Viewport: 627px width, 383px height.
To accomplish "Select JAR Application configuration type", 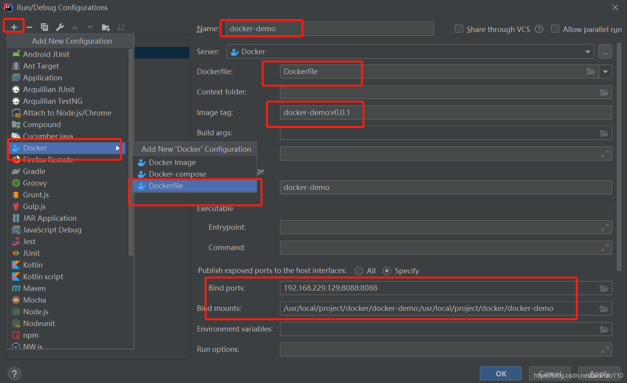I will 68,218.
